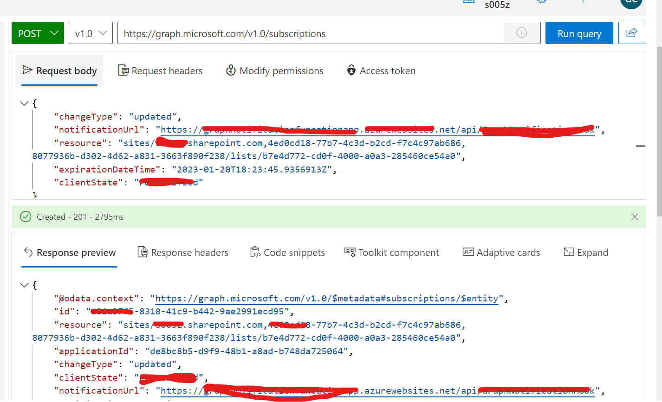Open the settings gear in the top bar
Screen dimensions: 662x402
pyautogui.click(x=541, y=2)
